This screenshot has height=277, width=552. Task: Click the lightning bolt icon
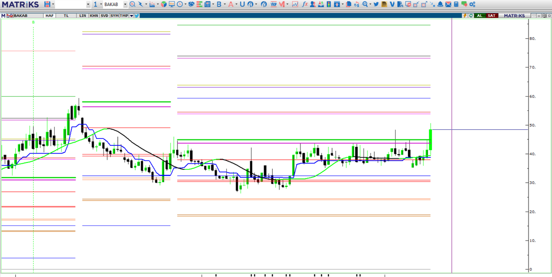pyautogui.click(x=465, y=16)
